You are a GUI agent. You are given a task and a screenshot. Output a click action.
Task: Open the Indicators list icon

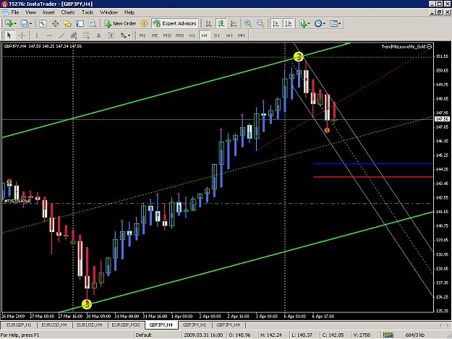(x=303, y=23)
